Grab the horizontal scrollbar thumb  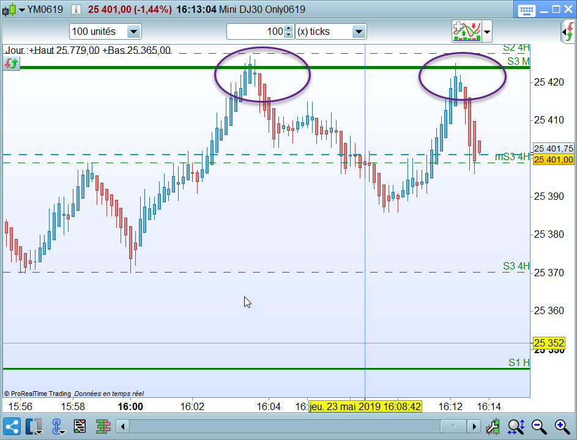(x=453, y=427)
